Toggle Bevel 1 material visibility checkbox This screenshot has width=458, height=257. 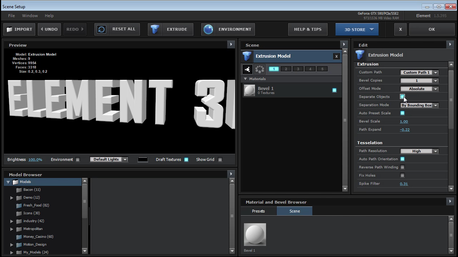tap(334, 90)
